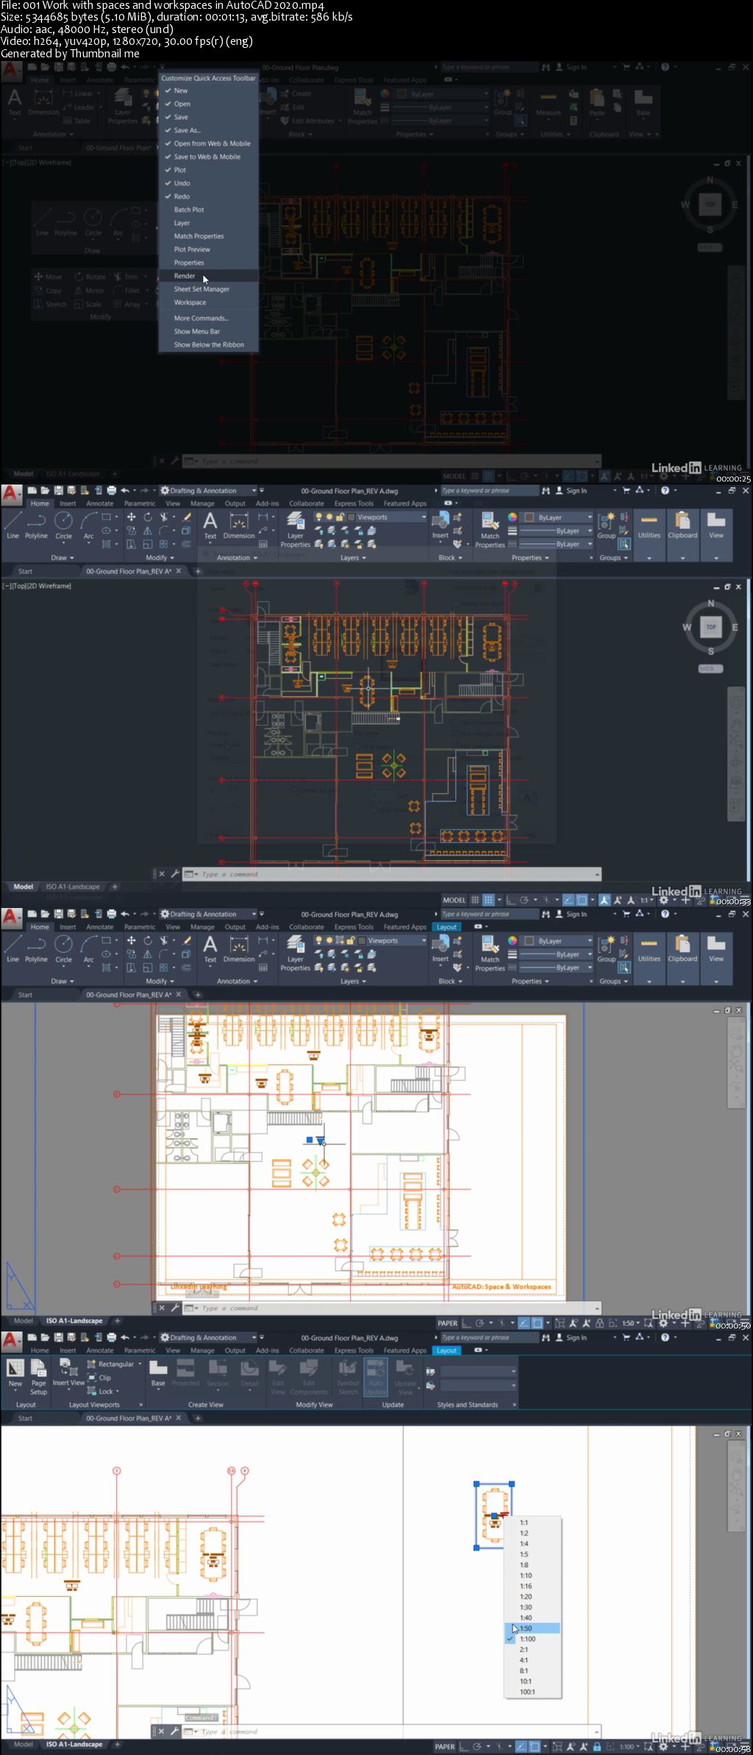Choose the Clip viewport tool
The height and width of the screenshot is (1755, 753).
click(x=99, y=1377)
